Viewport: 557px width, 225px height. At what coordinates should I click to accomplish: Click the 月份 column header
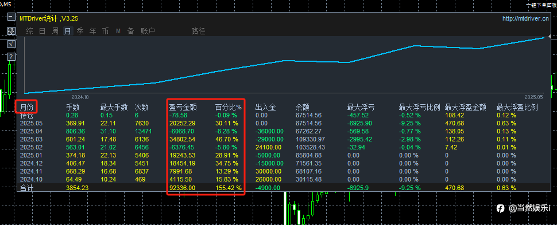click(26, 107)
